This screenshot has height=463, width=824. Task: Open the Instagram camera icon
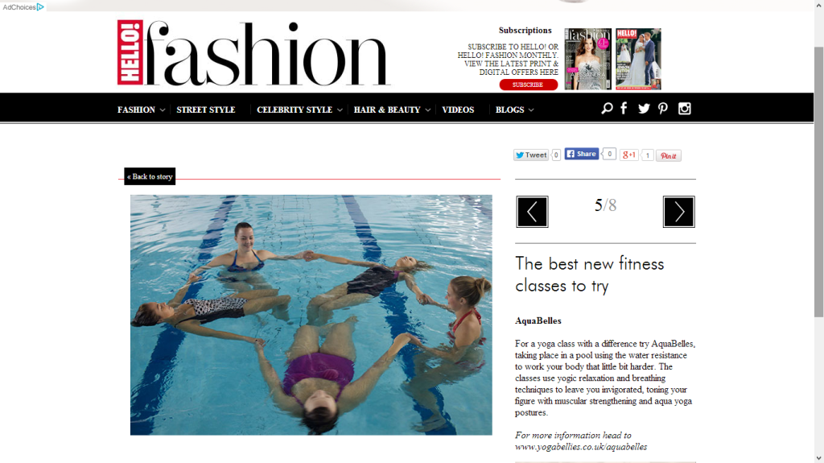[x=684, y=109]
